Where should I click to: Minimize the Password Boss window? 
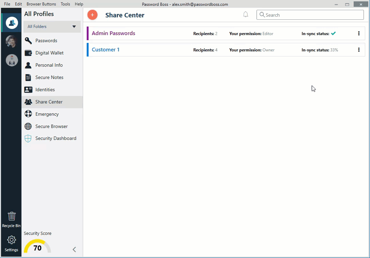[336, 4]
